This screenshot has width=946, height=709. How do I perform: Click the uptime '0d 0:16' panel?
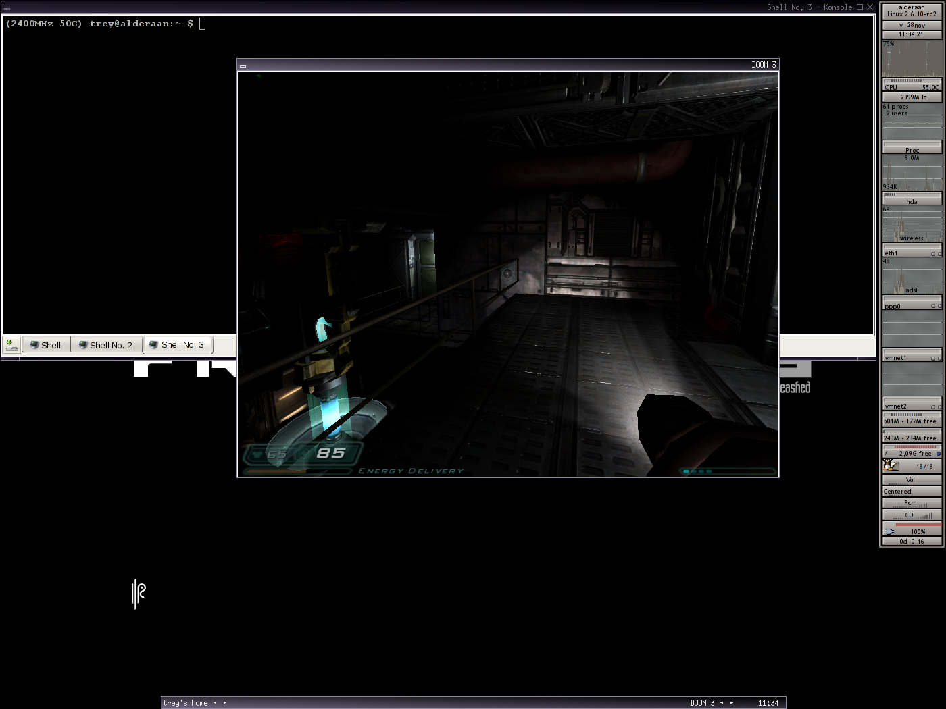tap(912, 541)
